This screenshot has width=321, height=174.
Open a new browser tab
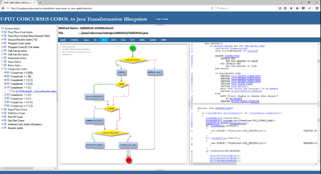40,2
